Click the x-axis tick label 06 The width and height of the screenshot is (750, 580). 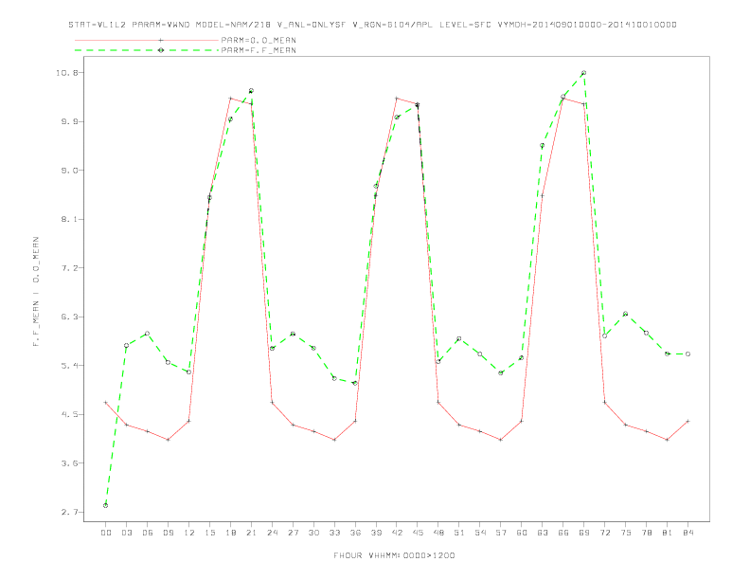coord(147,533)
